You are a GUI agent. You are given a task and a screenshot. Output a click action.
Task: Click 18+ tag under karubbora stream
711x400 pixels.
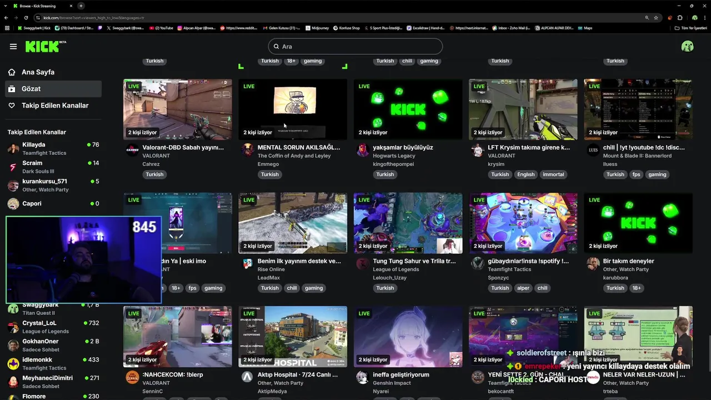click(637, 288)
